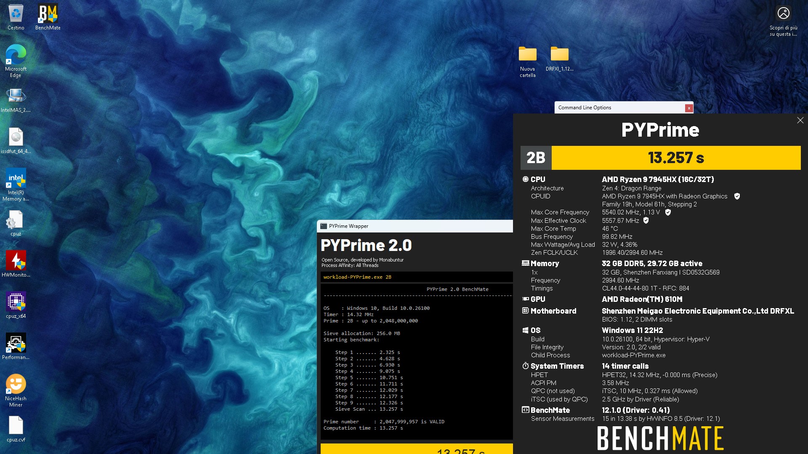Close the Command Line Options window

click(x=689, y=108)
